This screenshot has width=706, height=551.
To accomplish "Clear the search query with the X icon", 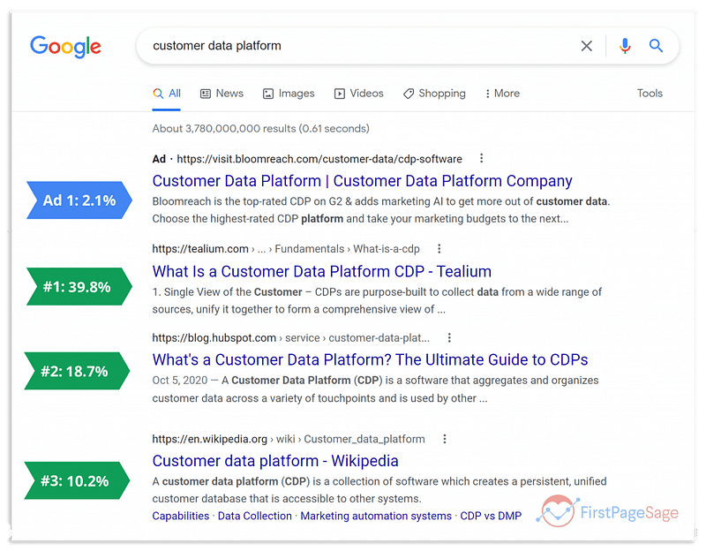I will [x=587, y=46].
